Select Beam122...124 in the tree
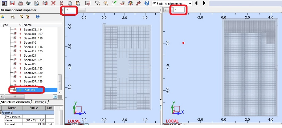The image size is (282, 128). (33, 60)
